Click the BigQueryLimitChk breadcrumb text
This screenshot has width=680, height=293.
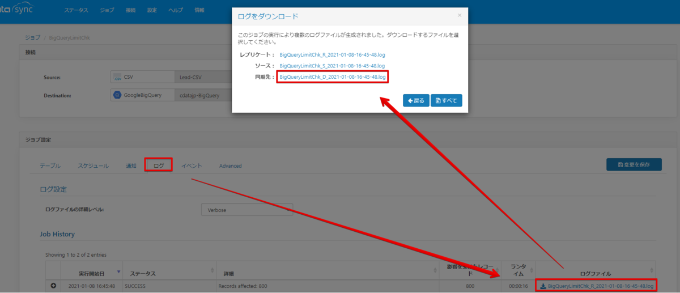[69, 37]
